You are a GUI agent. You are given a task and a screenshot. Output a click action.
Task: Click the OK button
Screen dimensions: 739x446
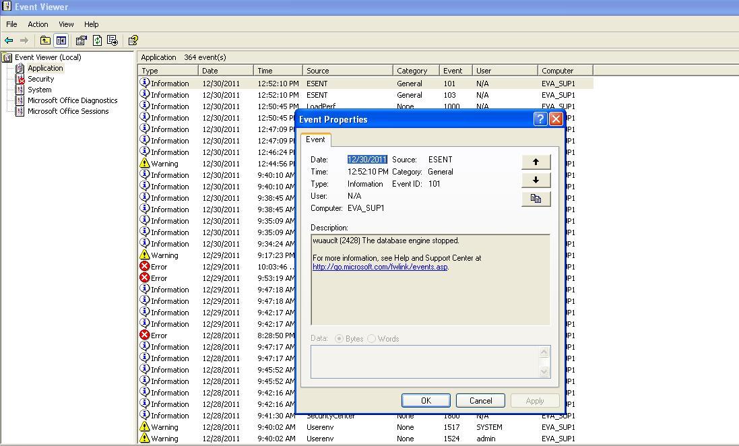(x=426, y=401)
